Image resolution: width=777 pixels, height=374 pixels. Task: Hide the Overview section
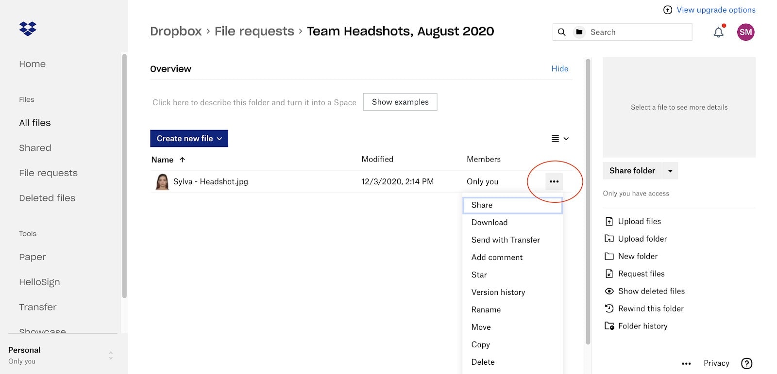(559, 69)
